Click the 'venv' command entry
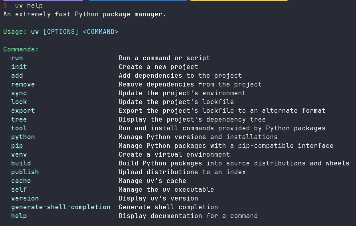Viewport: 356px width, 226px height. [x=19, y=155]
